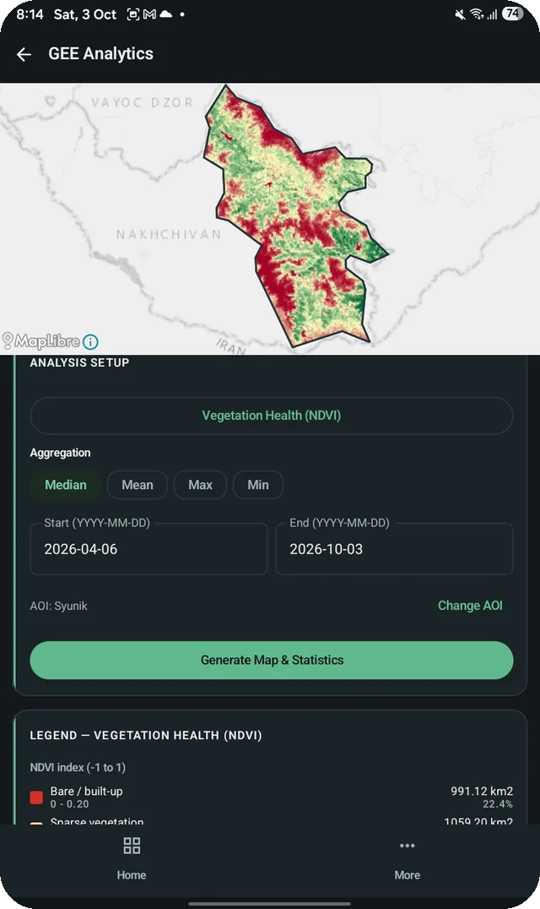Open the Gmail notification icon
The width and height of the screenshot is (540, 909).
click(x=150, y=14)
